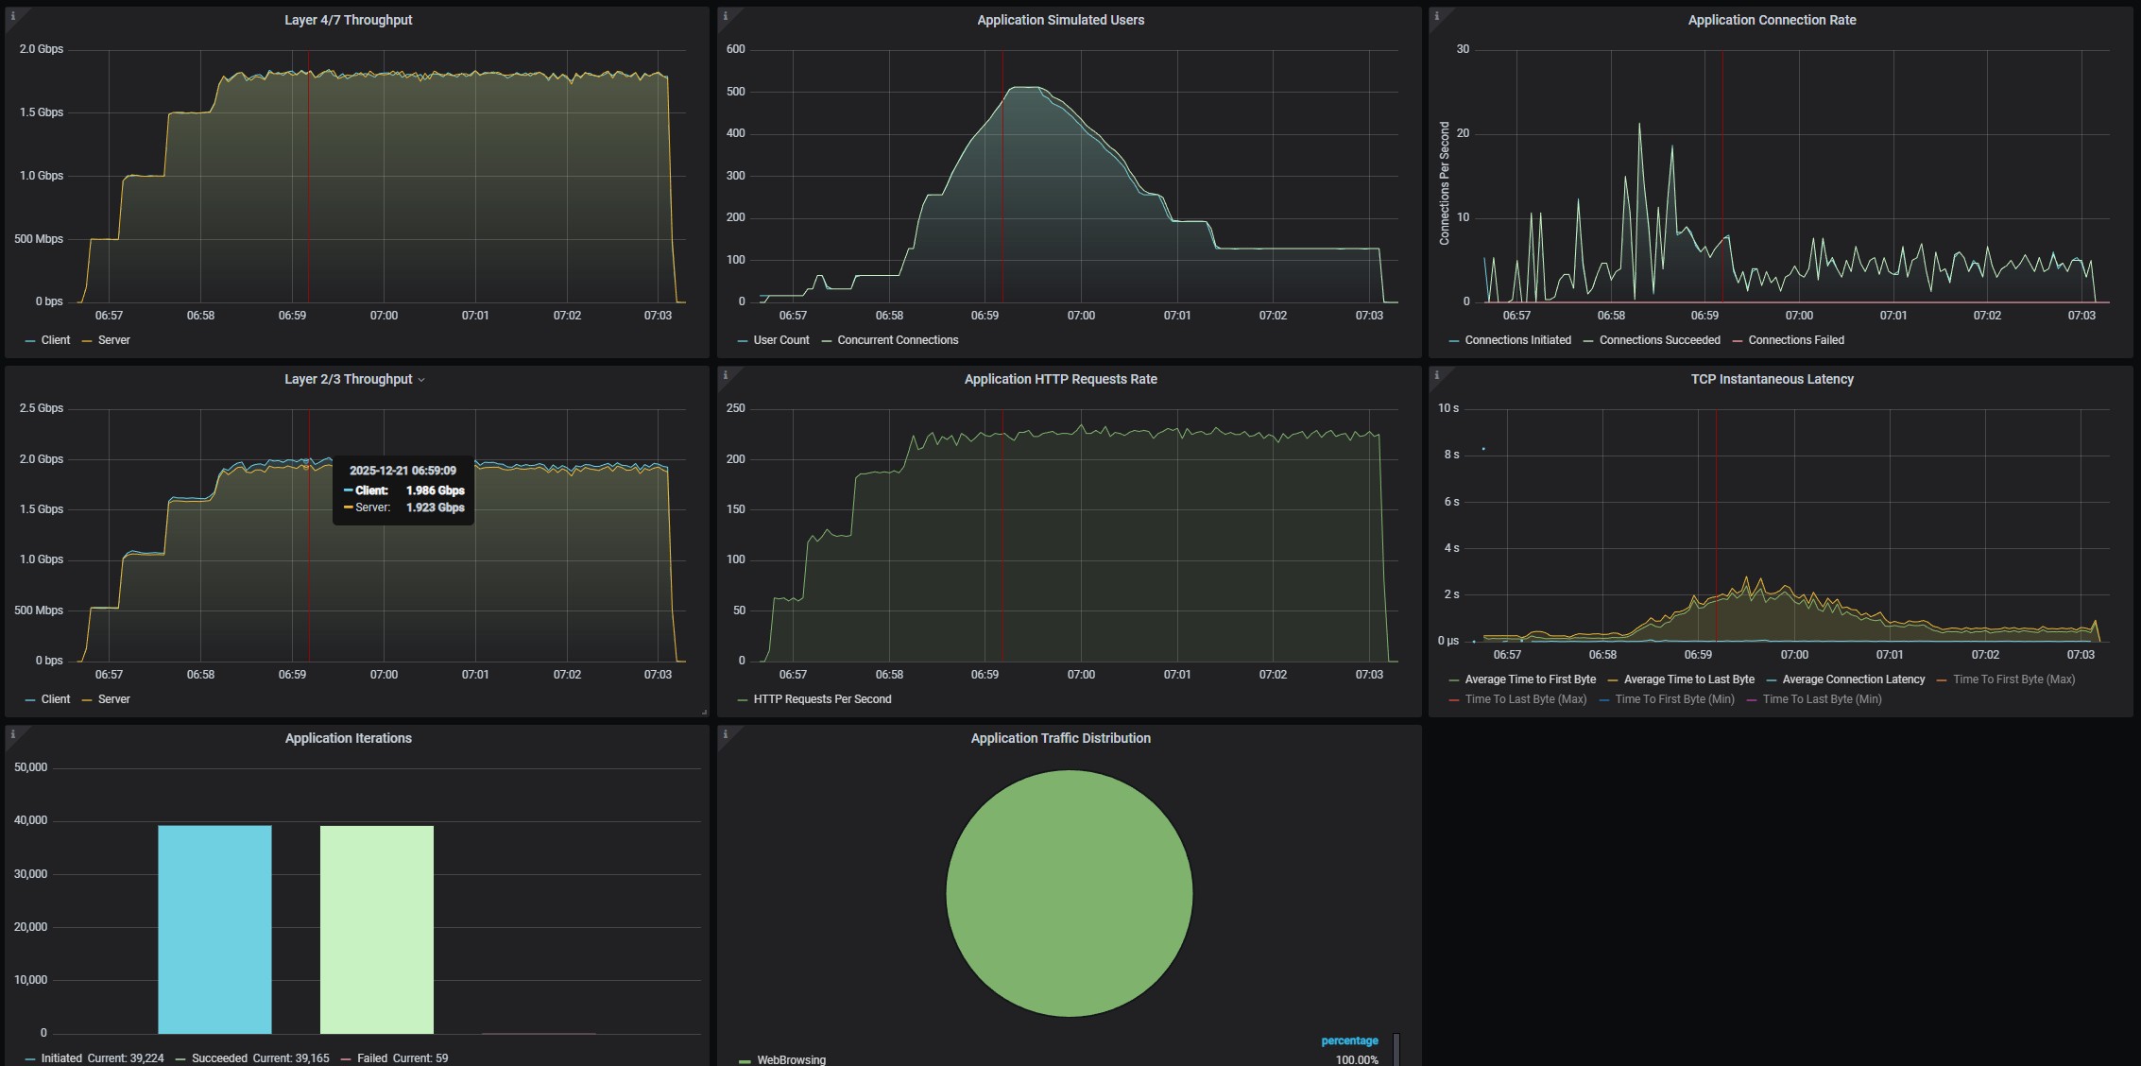Click WebBrowsing legend entry
The image size is (2141, 1066).
[791, 1059]
